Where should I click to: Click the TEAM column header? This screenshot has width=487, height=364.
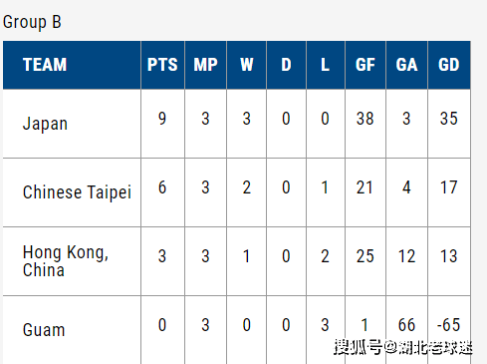pyautogui.click(x=45, y=65)
